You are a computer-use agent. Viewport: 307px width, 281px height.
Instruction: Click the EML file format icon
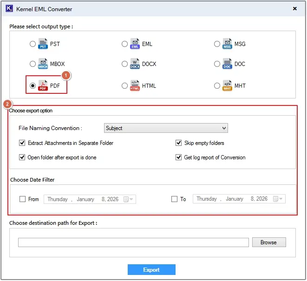pyautogui.click(x=135, y=44)
